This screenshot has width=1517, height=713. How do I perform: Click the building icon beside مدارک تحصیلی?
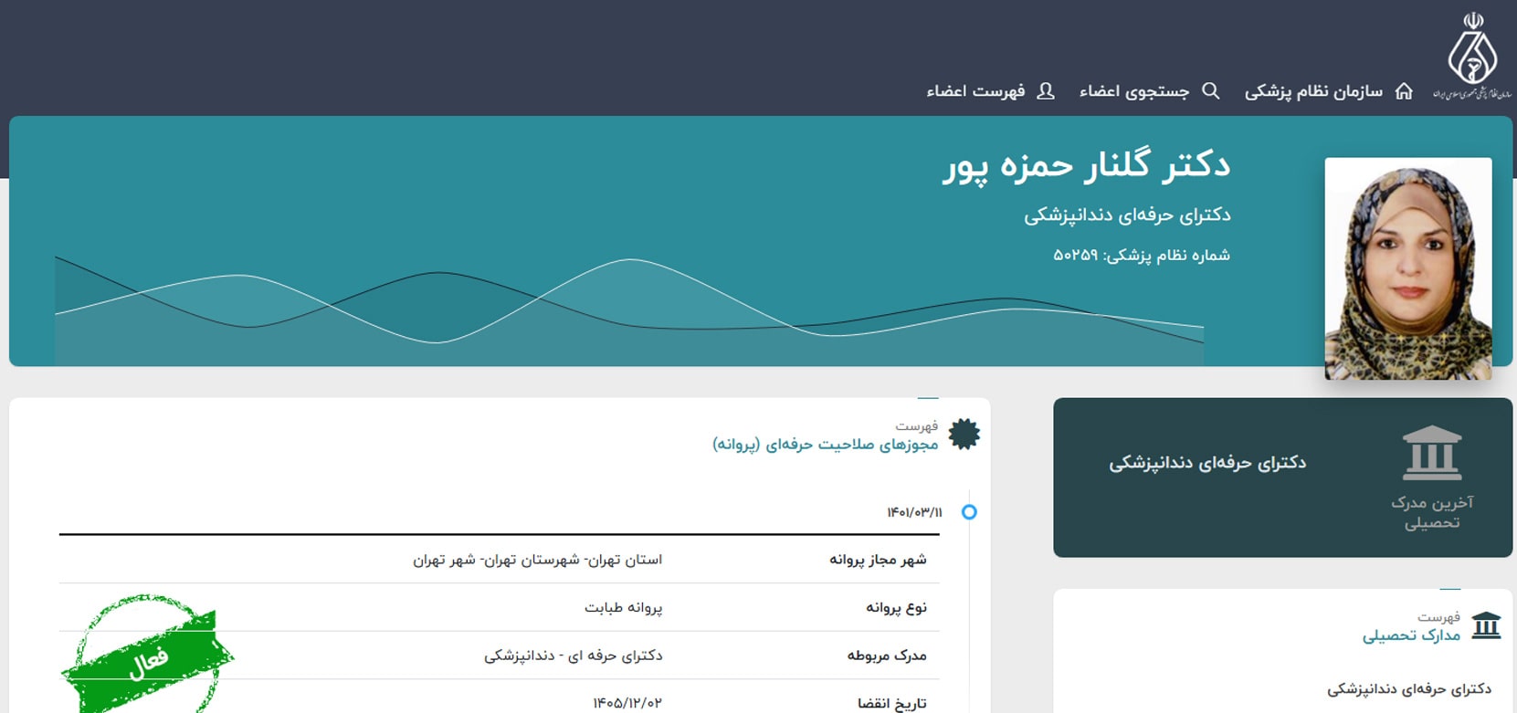pyautogui.click(x=1486, y=625)
